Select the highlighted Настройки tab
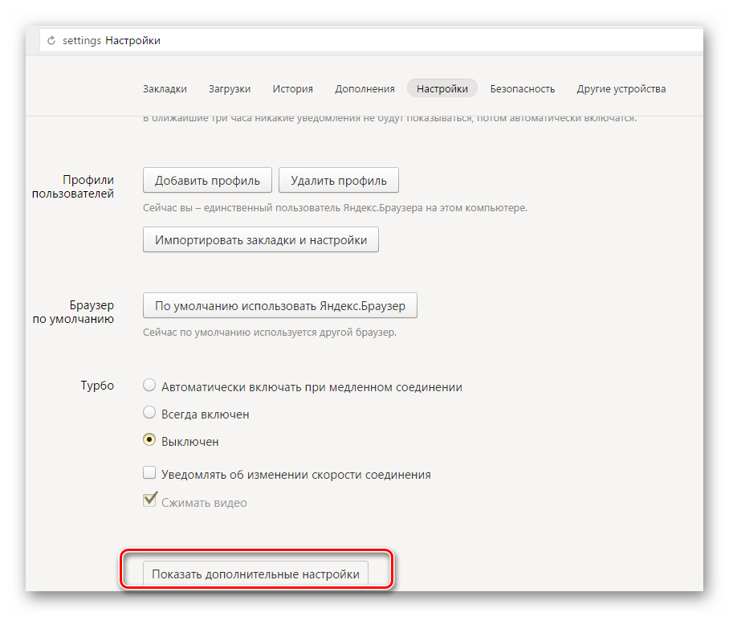The image size is (729, 637). pos(442,89)
